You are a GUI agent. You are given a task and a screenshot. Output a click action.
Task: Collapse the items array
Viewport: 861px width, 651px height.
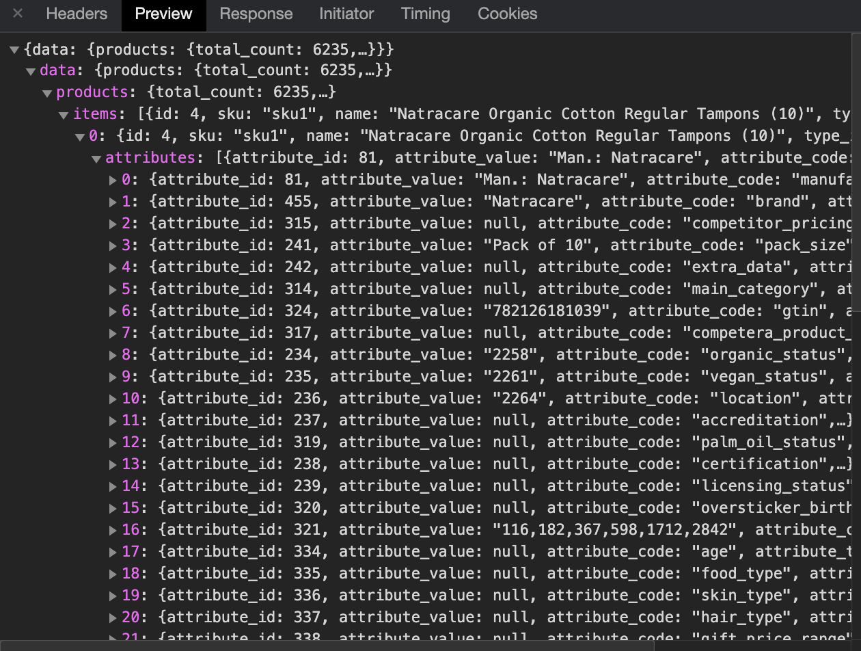pyautogui.click(x=64, y=115)
